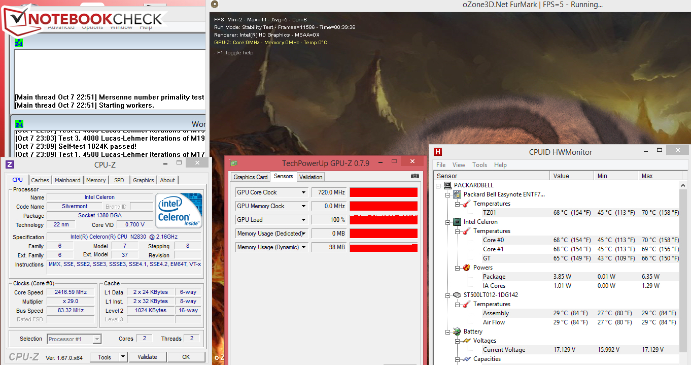Screen dimensions: 691x365
Task: Click the GPU-Z title bar app icon
Action: 233,163
